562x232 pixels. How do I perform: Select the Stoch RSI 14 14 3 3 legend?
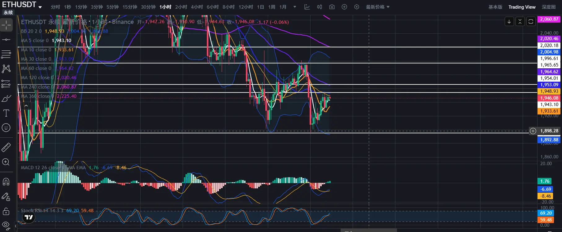click(x=42, y=210)
